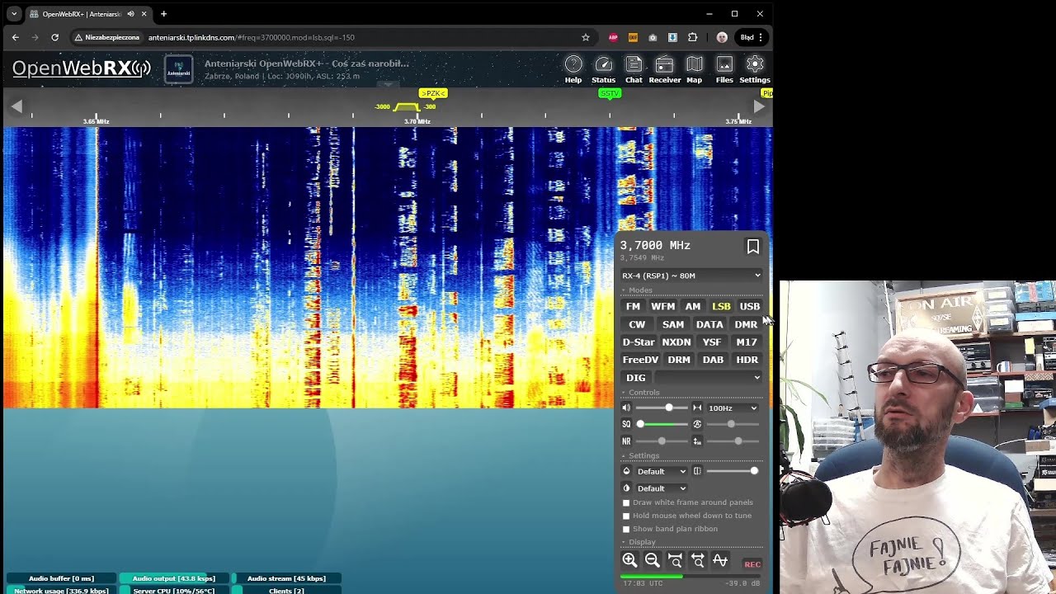Select the DMR mode button
This screenshot has height=594, width=1056.
[x=746, y=324]
